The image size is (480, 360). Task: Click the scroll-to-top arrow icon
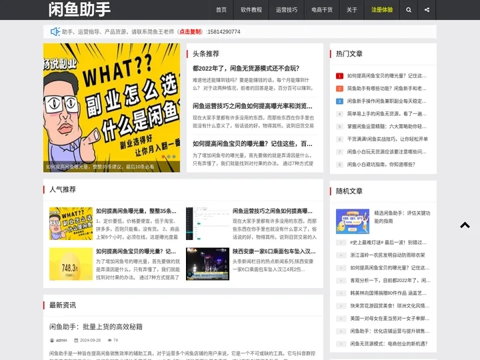tap(465, 225)
